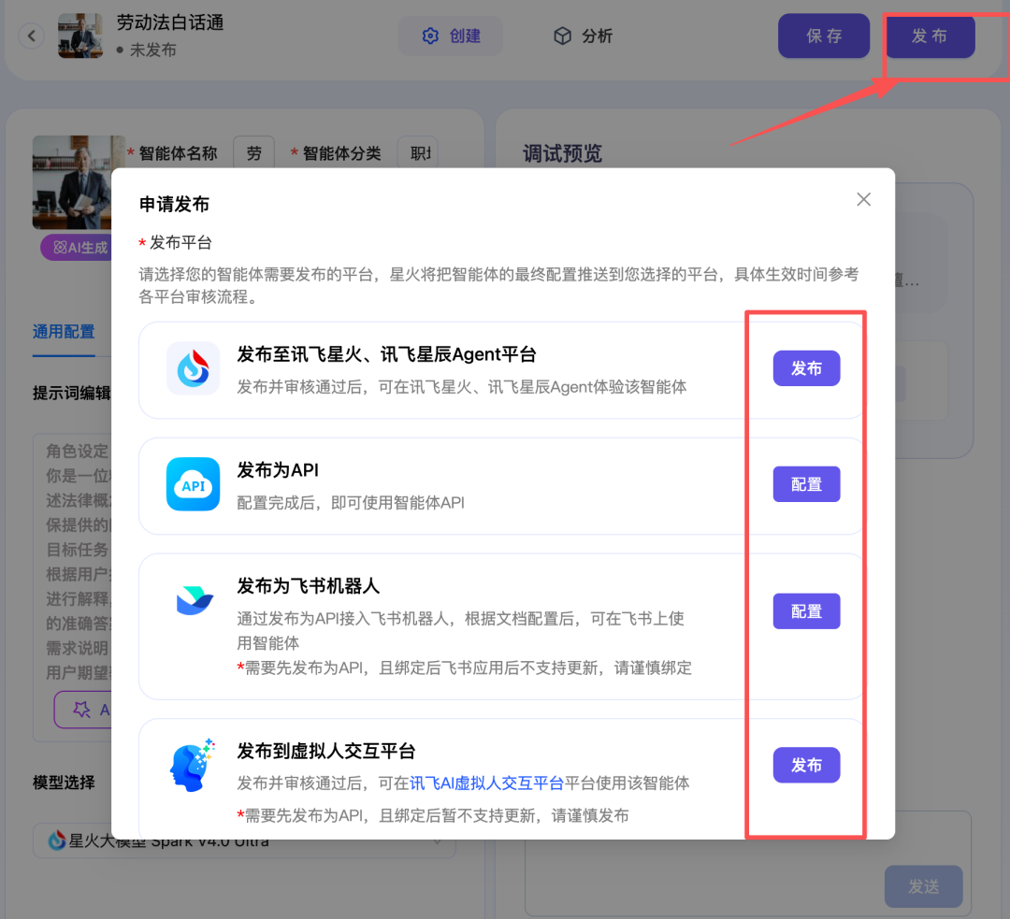Click the 发送 button in debug preview
Screen dimensions: 1010x919
click(923, 887)
